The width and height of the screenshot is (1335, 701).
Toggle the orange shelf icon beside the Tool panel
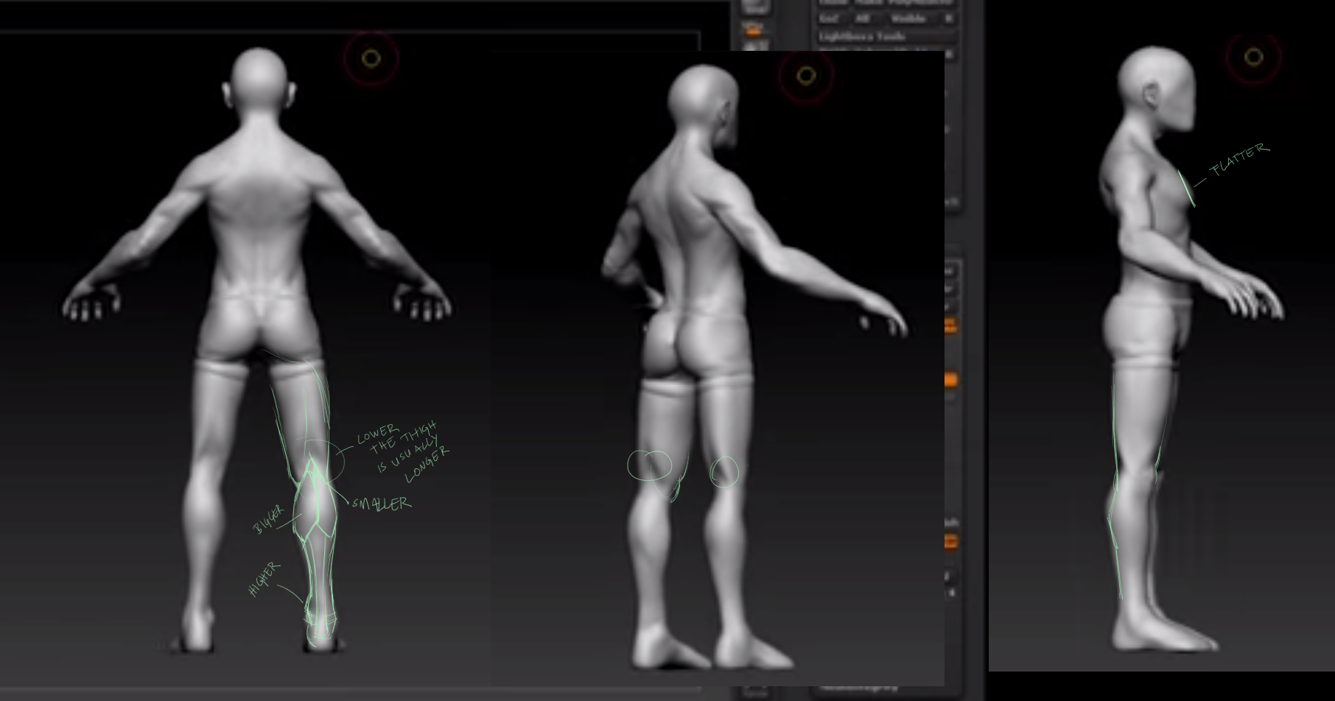tap(752, 29)
